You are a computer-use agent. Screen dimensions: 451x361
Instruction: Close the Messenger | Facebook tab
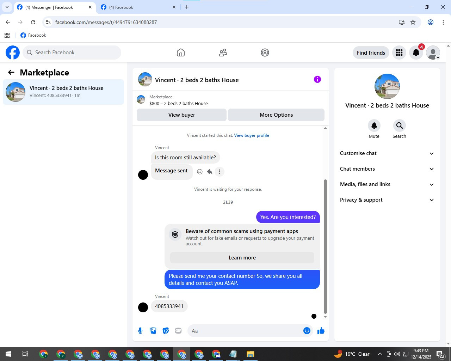(x=90, y=7)
